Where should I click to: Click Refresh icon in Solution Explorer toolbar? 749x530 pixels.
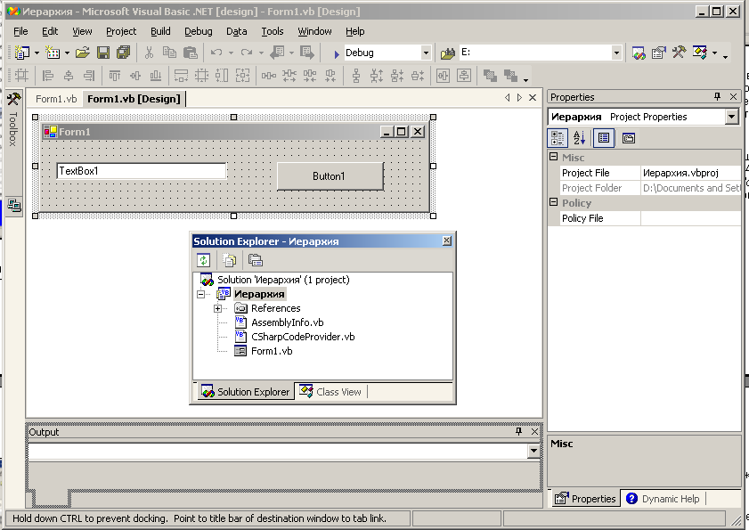(203, 260)
